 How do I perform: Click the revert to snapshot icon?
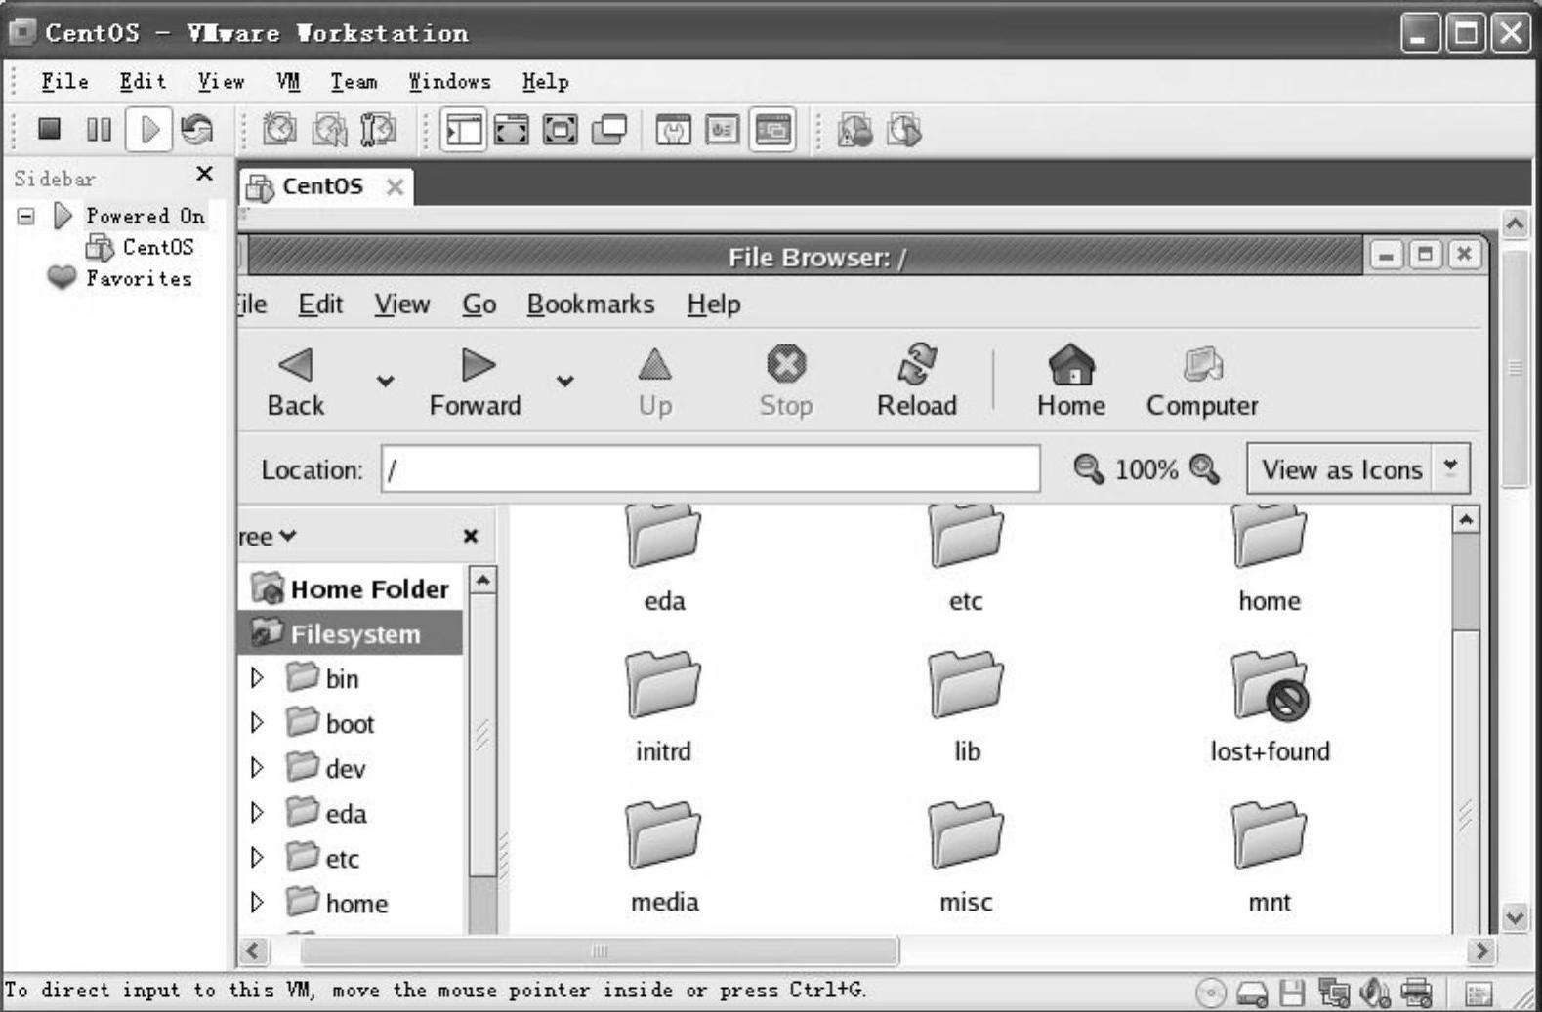tap(329, 129)
